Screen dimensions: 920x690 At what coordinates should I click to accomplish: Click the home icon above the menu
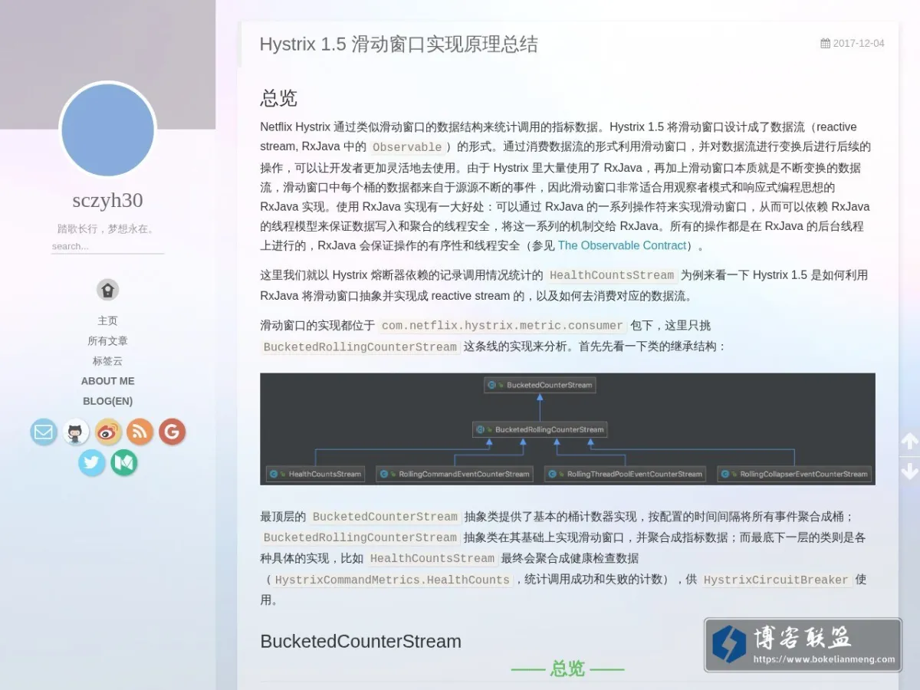coord(108,290)
